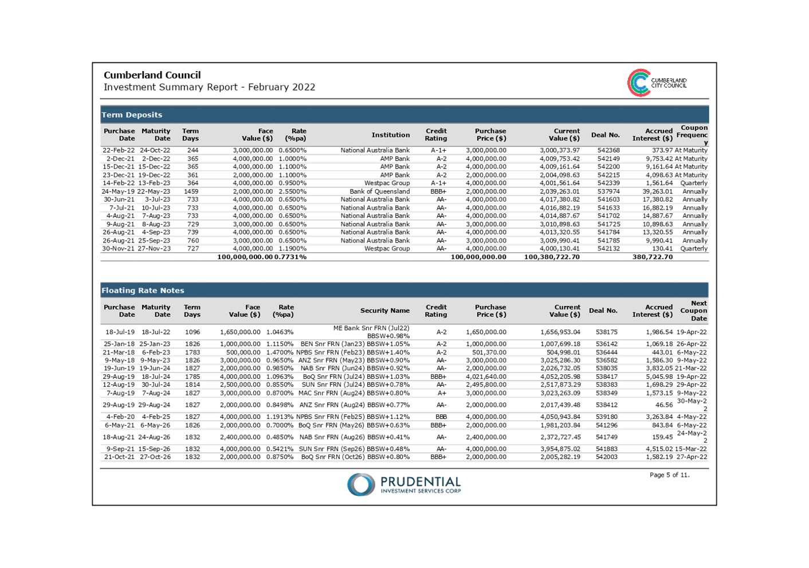
Task: Click the 'Institution' column header
Action: click(390, 135)
